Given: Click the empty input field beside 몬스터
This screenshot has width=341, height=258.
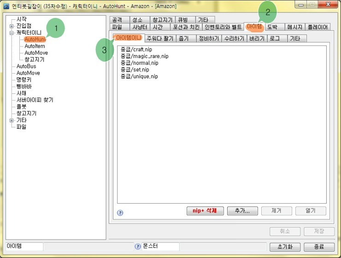Looking at the screenshot, I should point(223,247).
